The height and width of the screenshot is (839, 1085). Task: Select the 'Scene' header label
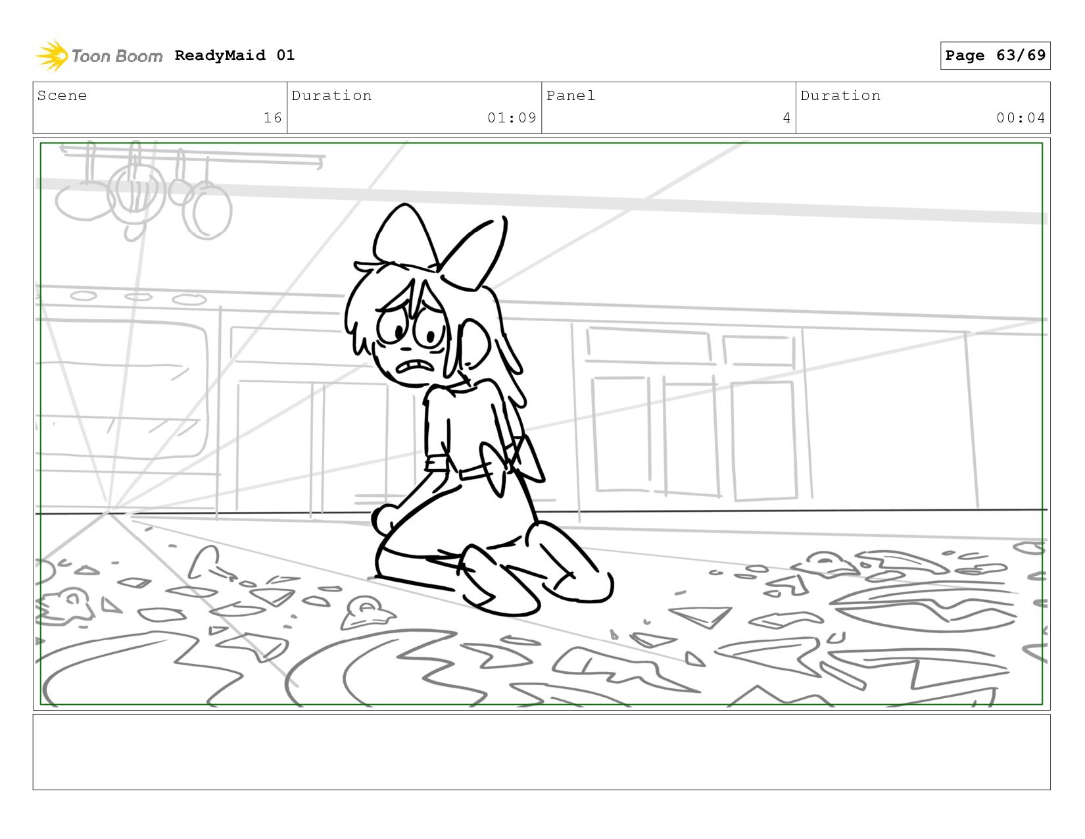tap(62, 95)
